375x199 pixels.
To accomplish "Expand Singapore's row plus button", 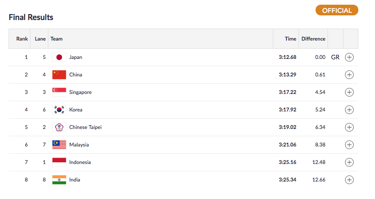I will (x=349, y=92).
